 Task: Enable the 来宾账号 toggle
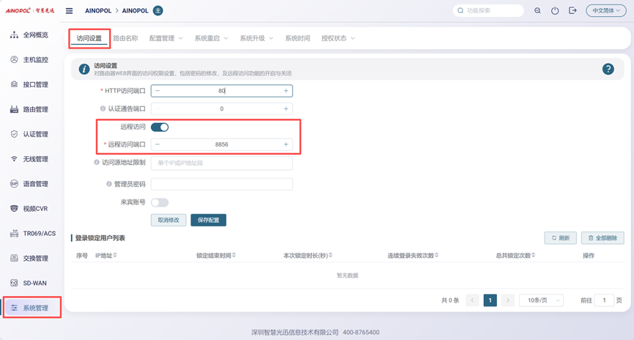159,202
